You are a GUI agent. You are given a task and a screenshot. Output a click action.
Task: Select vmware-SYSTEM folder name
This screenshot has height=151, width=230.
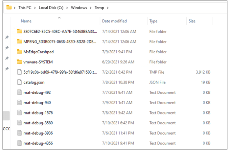tap(38, 62)
